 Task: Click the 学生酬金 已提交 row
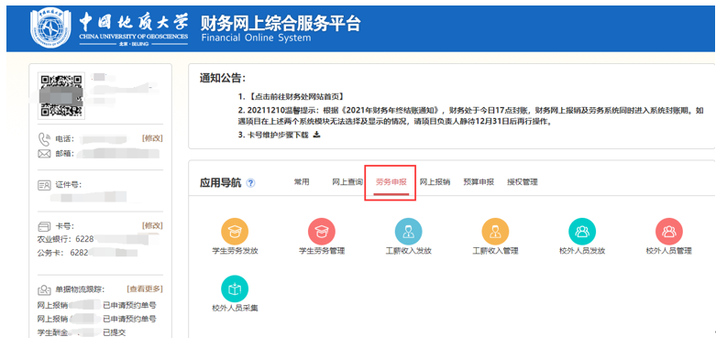[82, 332]
